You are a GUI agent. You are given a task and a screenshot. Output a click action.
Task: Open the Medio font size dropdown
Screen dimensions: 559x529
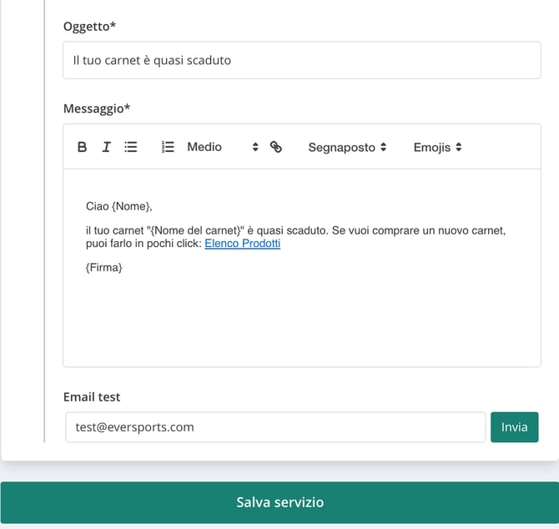[x=222, y=147]
